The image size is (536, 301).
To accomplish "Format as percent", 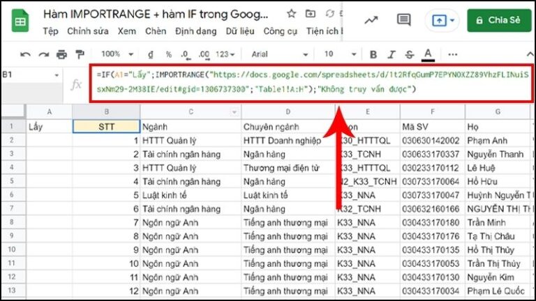I will click(x=168, y=54).
